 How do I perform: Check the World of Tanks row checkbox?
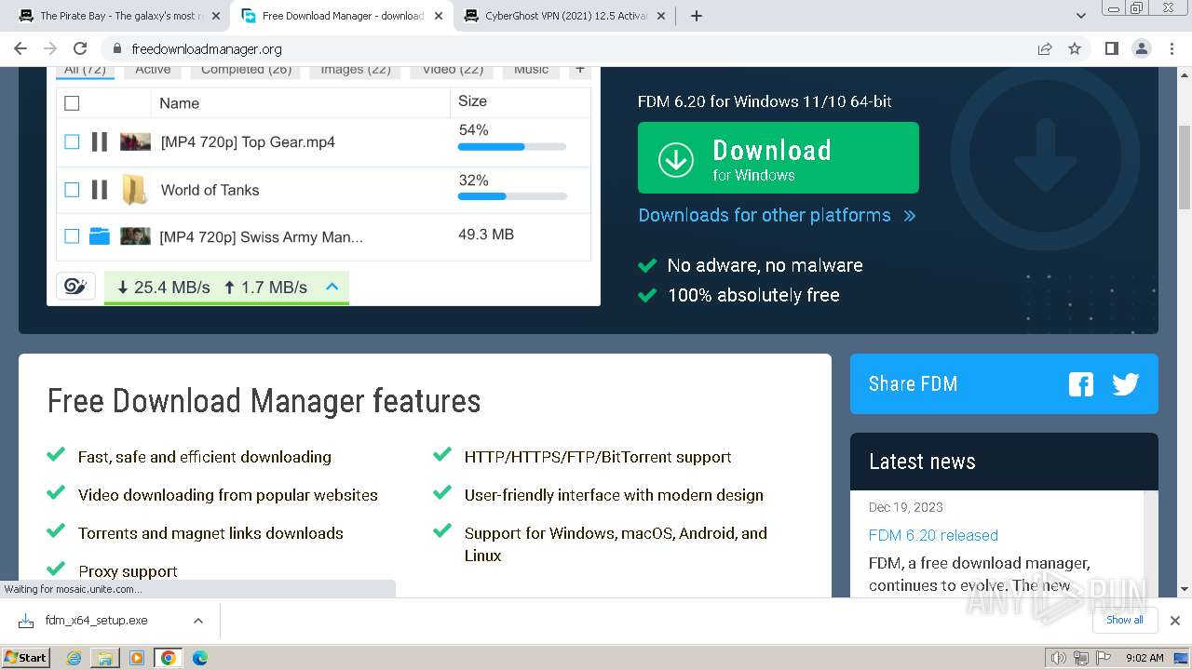coord(72,190)
